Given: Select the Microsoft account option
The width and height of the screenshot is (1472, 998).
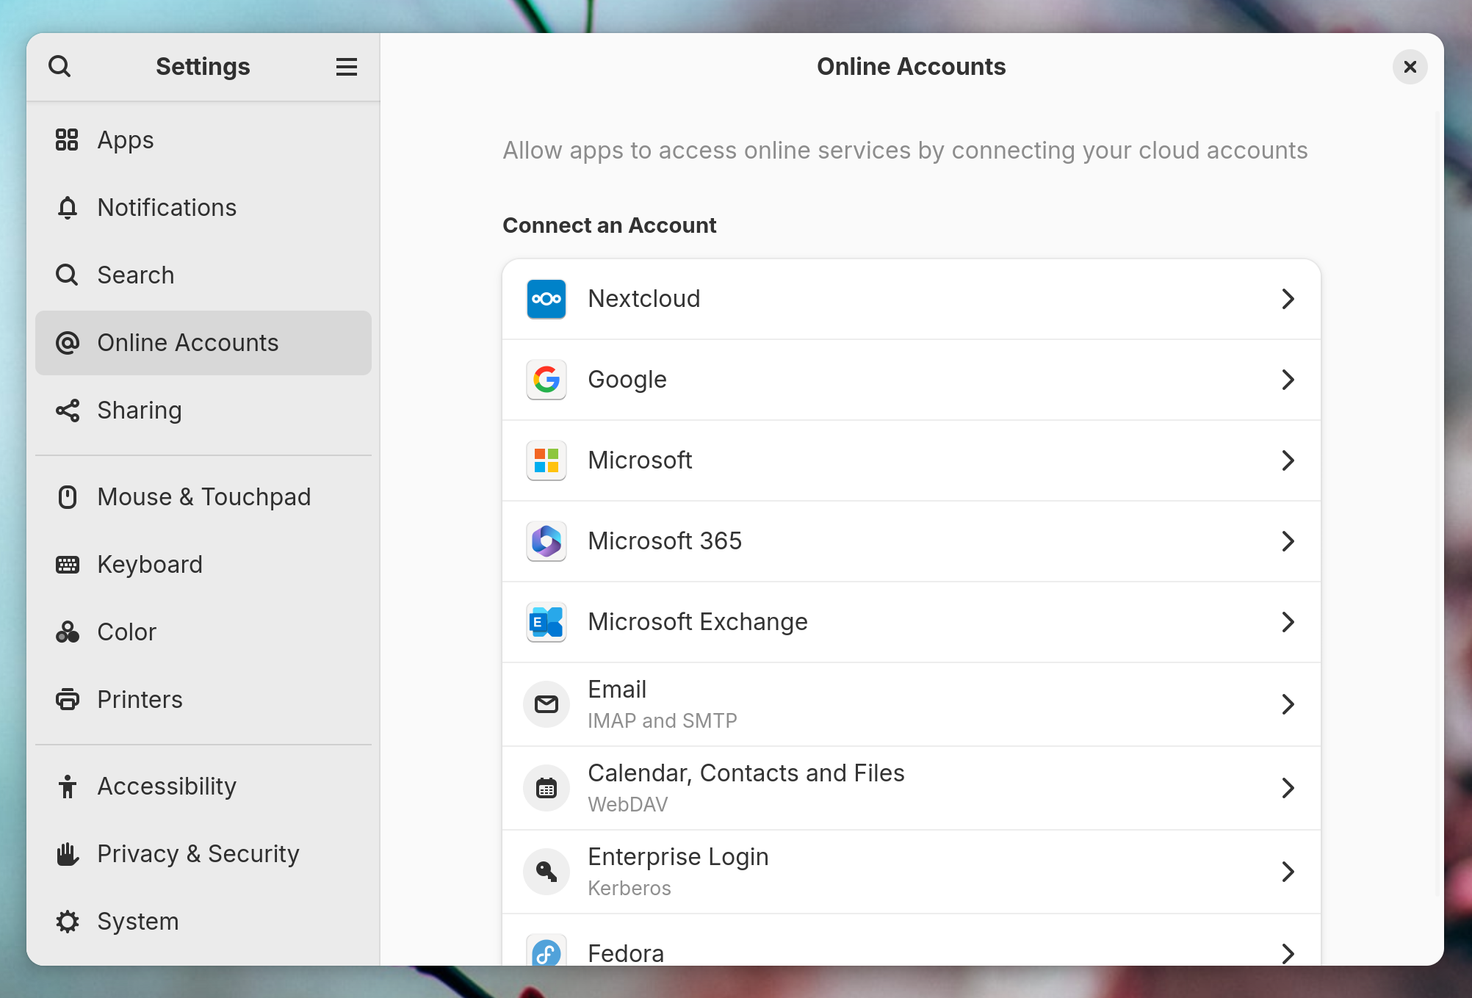Looking at the screenshot, I should 910,460.
